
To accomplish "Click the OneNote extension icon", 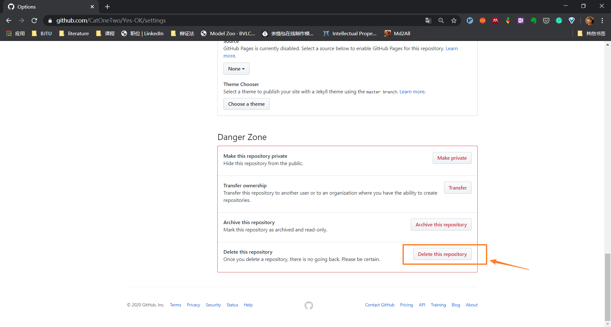I will click(x=521, y=21).
